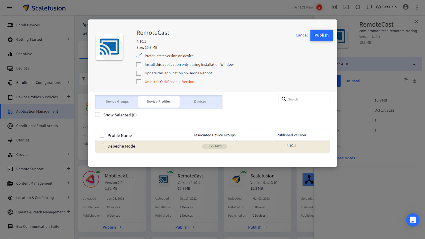Click the Publish button in the dialog

tap(321, 35)
